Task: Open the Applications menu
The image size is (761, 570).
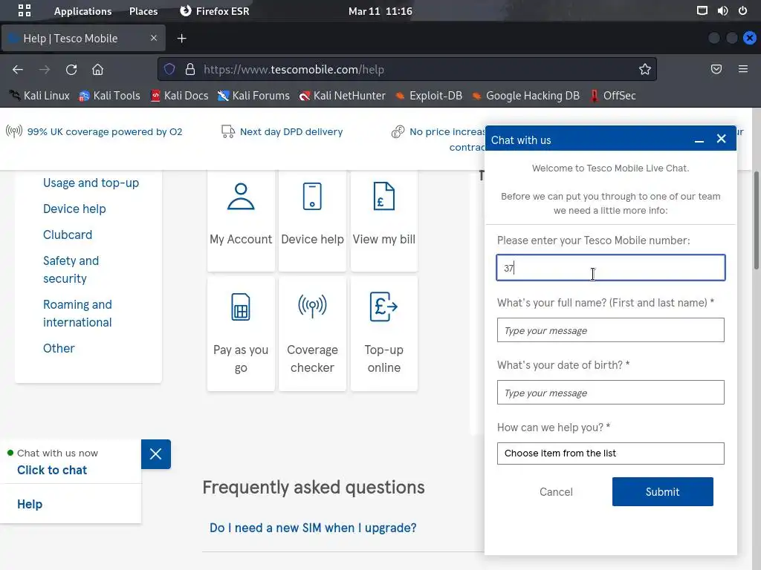Action: [x=82, y=10]
